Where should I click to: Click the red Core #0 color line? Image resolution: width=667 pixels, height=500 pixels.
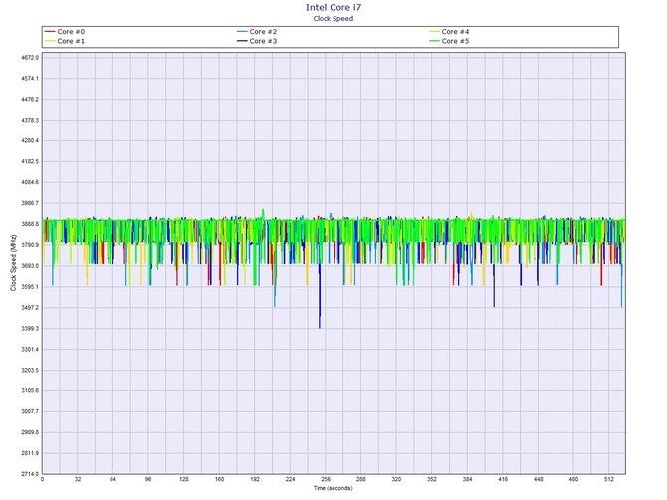[x=50, y=32]
